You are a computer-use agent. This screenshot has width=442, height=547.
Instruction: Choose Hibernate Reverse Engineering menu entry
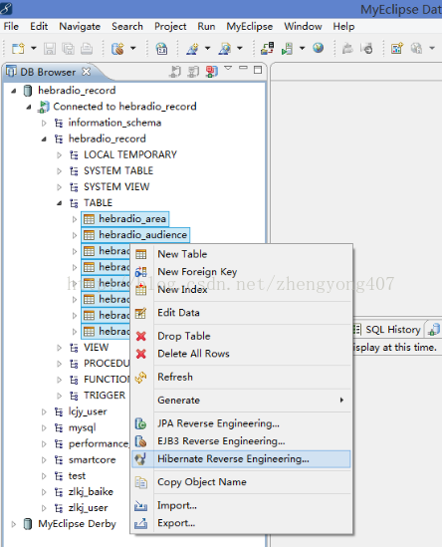coord(241,459)
